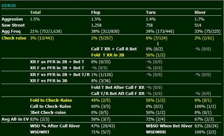This screenshot has height=136, width=224.
Task: Click the Call to Check-Raise label
Action: pos(50,106)
